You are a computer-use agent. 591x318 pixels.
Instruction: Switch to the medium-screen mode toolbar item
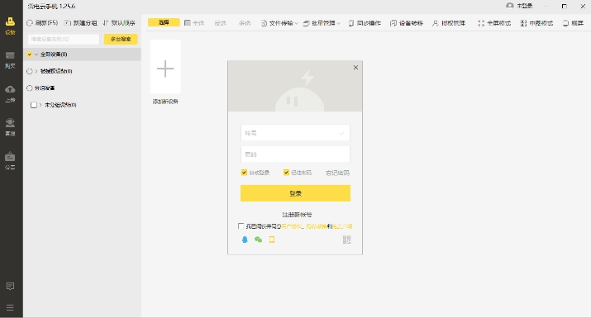pos(536,23)
